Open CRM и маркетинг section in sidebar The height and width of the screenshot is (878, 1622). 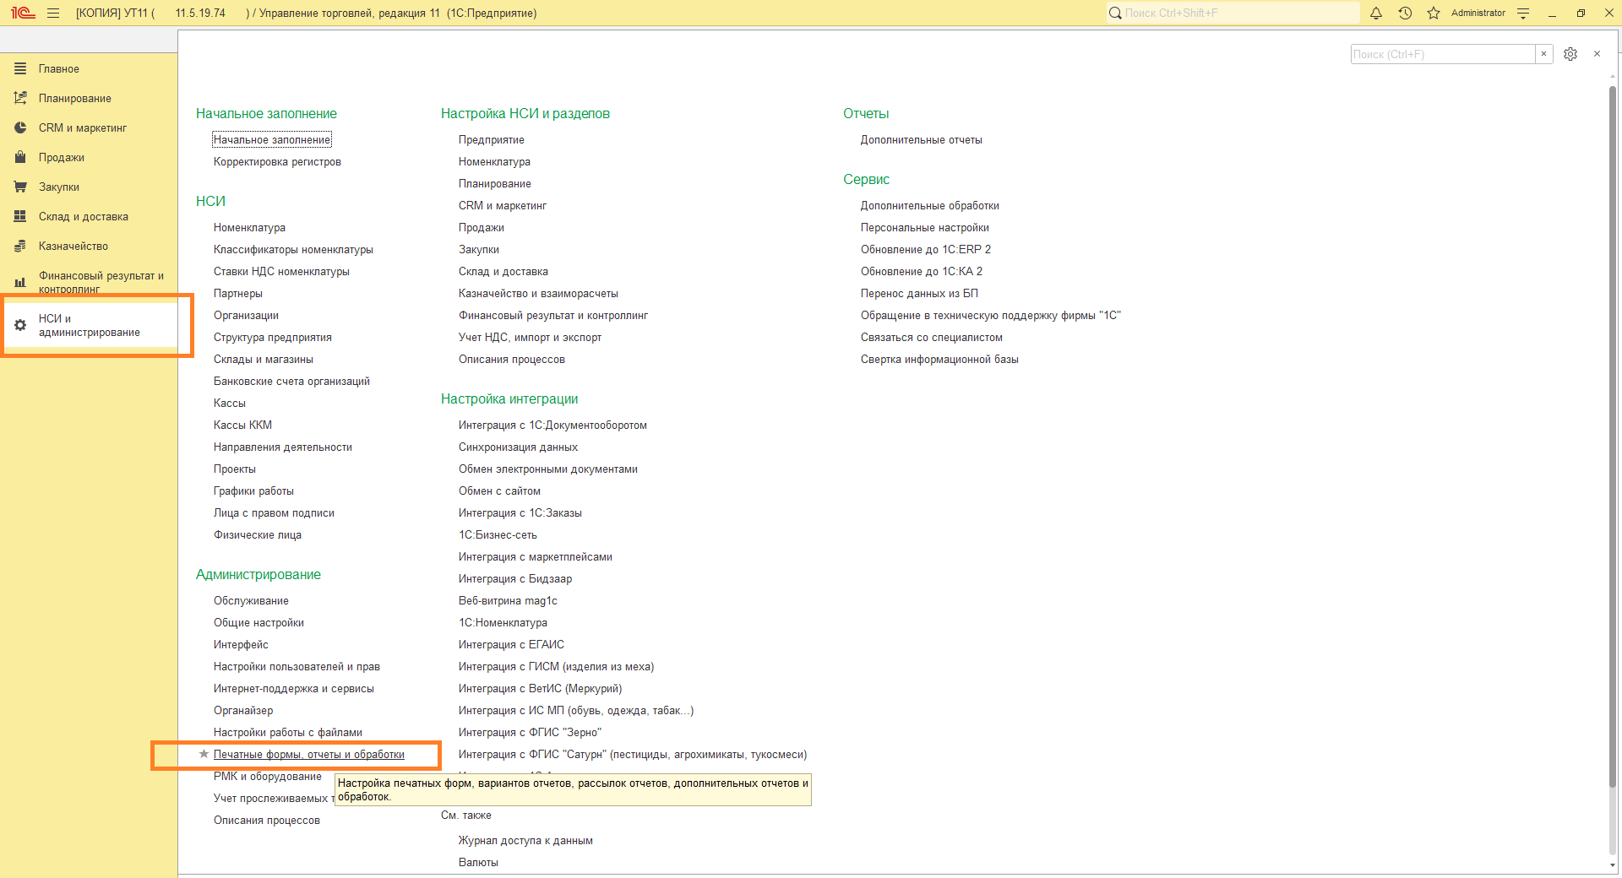coord(82,127)
